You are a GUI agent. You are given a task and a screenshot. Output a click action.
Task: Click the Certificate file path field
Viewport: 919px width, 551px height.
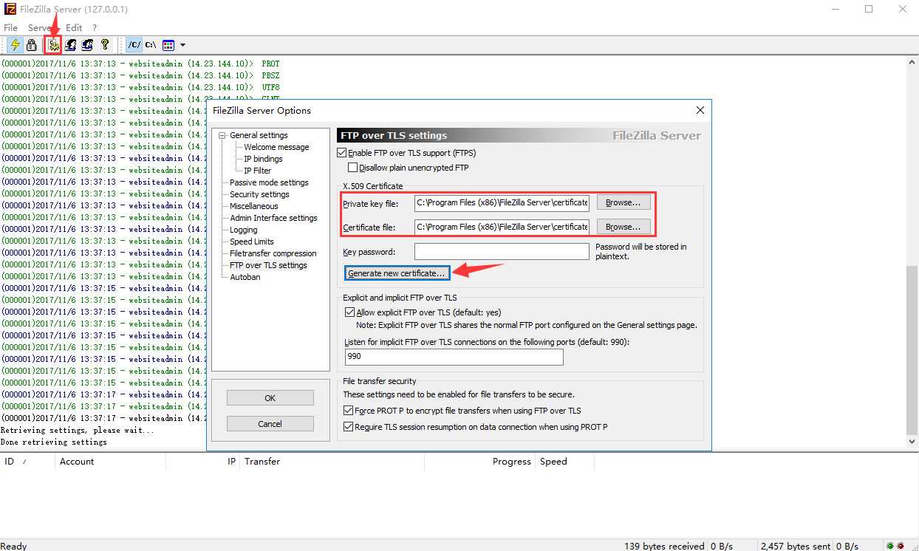pos(502,227)
